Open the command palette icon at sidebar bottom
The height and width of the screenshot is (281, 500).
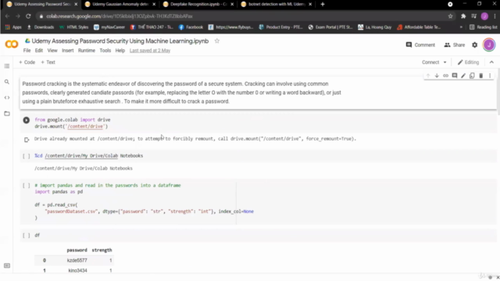coord(7,265)
